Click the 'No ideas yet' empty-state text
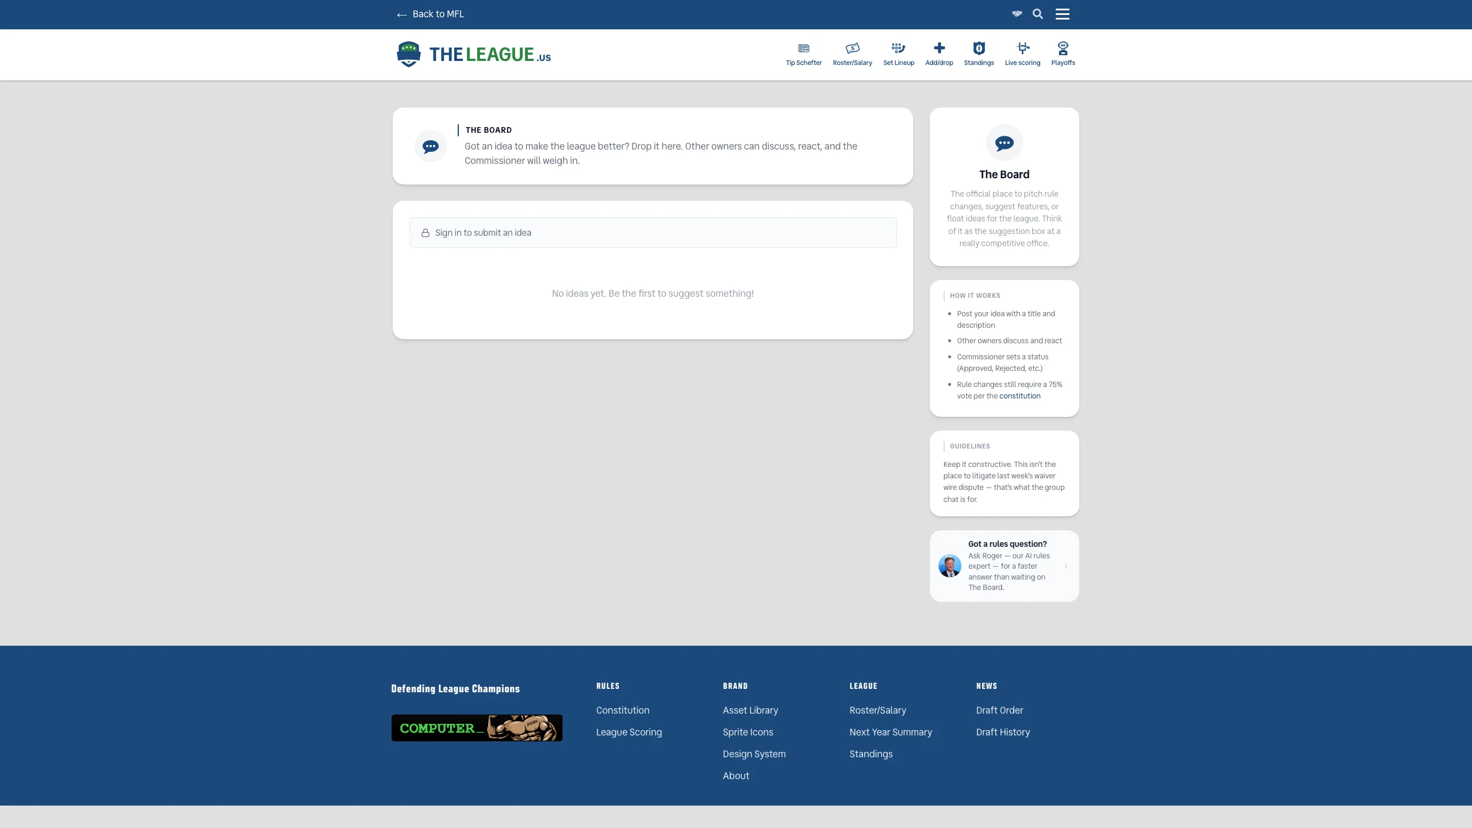Screen dimensions: 1472x828 tap(653, 293)
